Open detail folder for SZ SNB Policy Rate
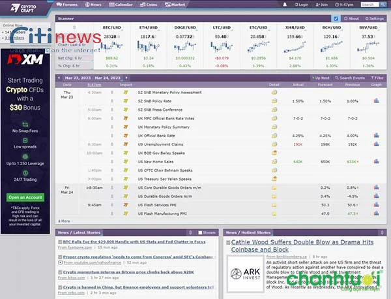This screenshot has width=391, height=299. [x=274, y=101]
